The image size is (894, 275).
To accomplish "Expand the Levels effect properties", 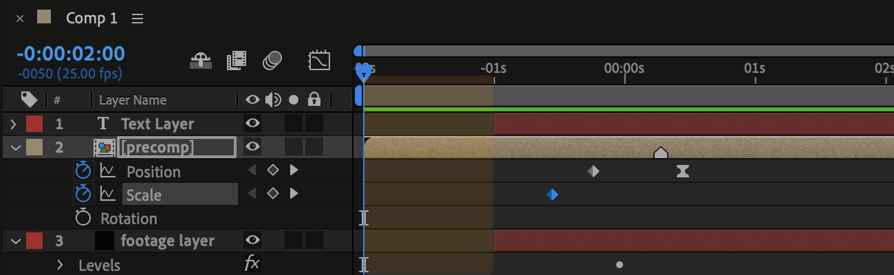I will coord(60,265).
